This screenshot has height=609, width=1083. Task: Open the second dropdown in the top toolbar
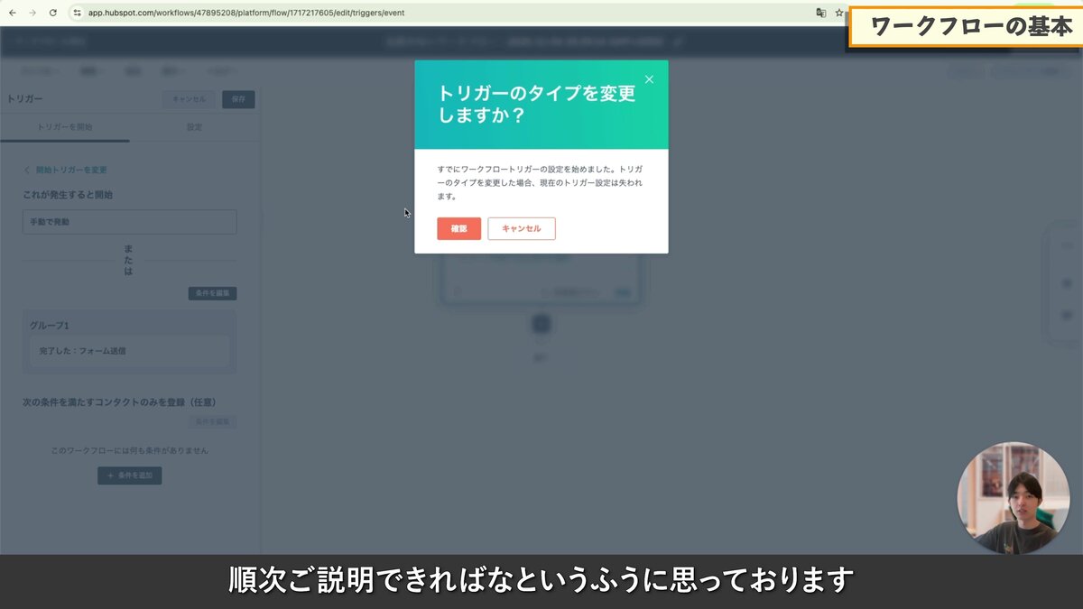90,70
